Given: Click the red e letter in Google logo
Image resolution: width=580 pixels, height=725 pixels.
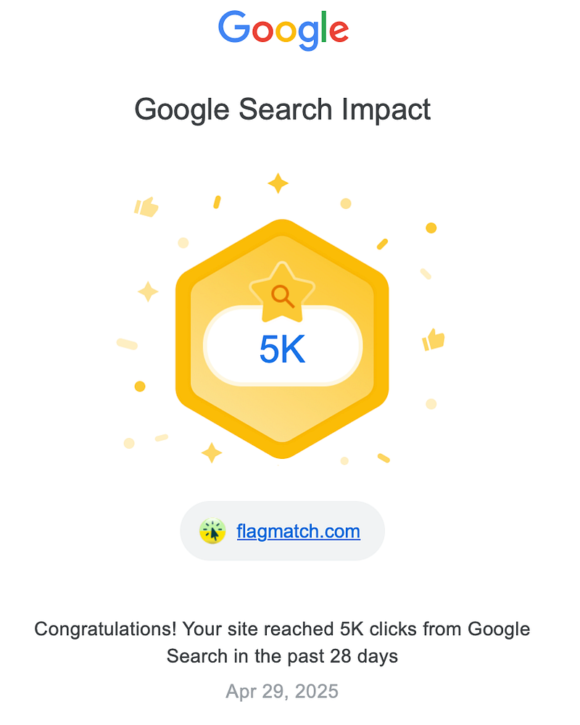Looking at the screenshot, I should 339,31.
